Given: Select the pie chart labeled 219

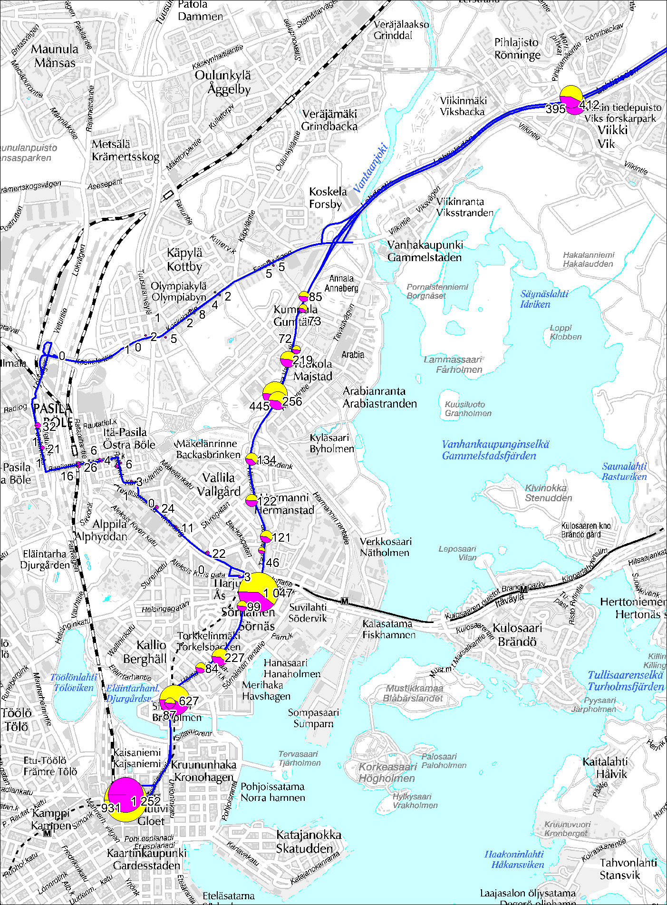Looking at the screenshot, I should (x=288, y=359).
